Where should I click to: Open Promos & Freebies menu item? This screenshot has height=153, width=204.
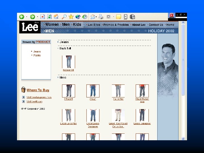(x=116, y=25)
